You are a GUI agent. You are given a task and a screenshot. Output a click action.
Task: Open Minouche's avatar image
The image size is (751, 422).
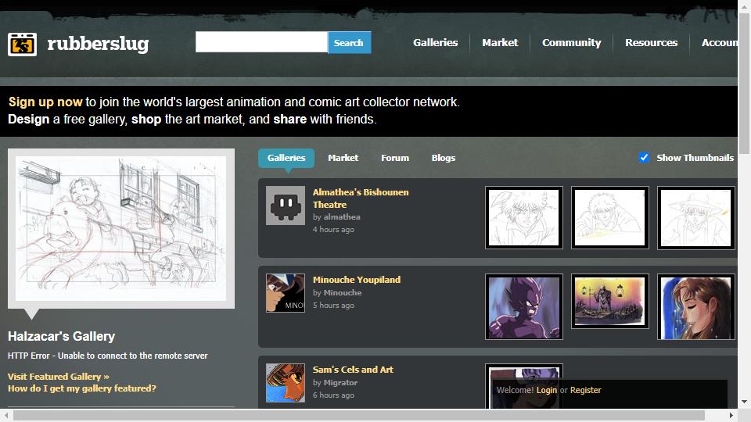click(286, 293)
